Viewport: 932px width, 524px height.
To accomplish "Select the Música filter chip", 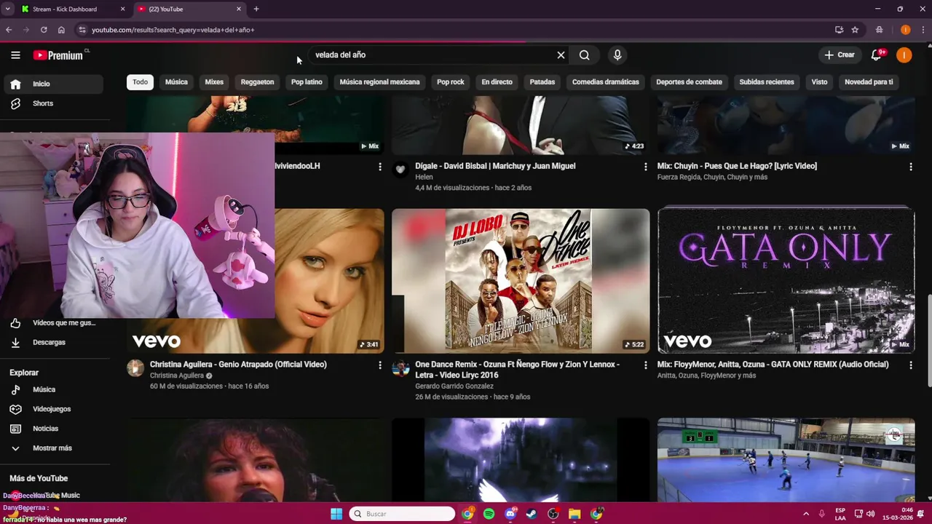I will [176, 82].
